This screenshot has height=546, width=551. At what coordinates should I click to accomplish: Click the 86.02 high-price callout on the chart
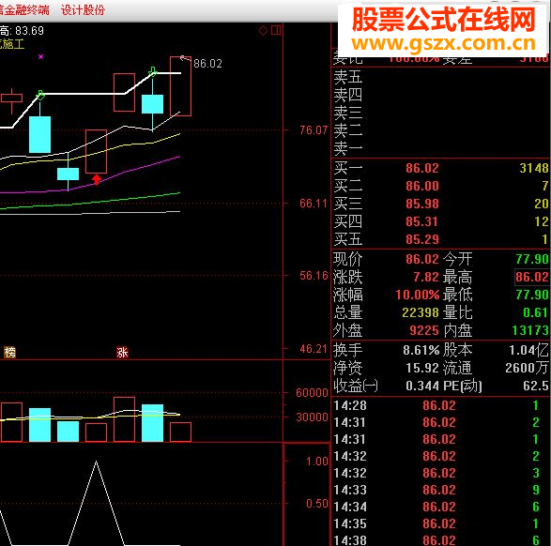click(x=207, y=64)
